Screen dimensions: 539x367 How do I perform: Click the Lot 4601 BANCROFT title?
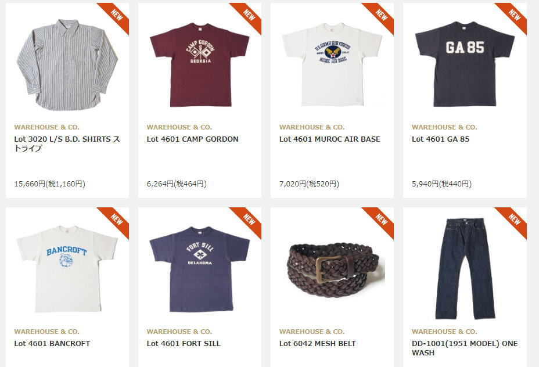(52, 344)
